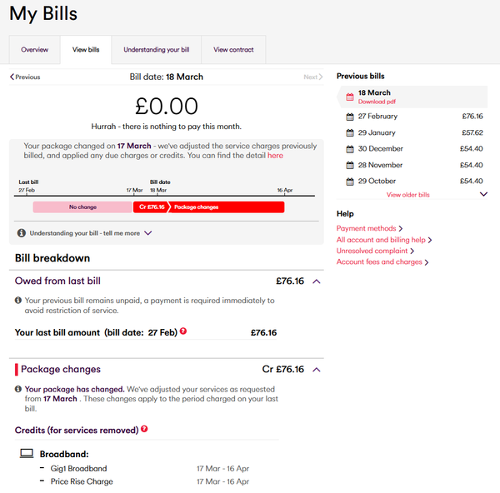
Task: Click calendar icon beside 29 October bill
Action: pos(350,182)
